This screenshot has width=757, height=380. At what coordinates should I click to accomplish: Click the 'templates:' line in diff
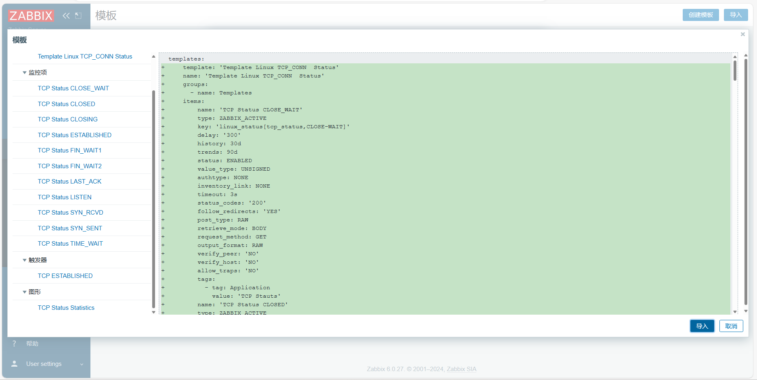[186, 59]
